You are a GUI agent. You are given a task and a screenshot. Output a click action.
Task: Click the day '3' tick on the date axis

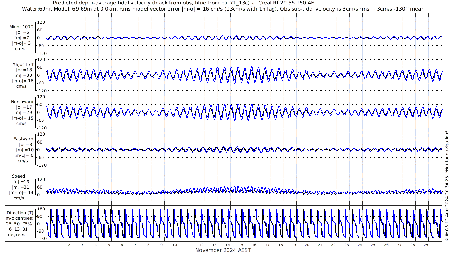[82, 245]
